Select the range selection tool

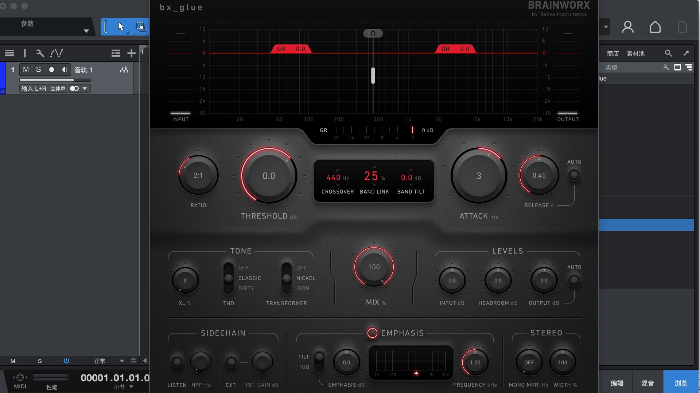click(x=141, y=27)
